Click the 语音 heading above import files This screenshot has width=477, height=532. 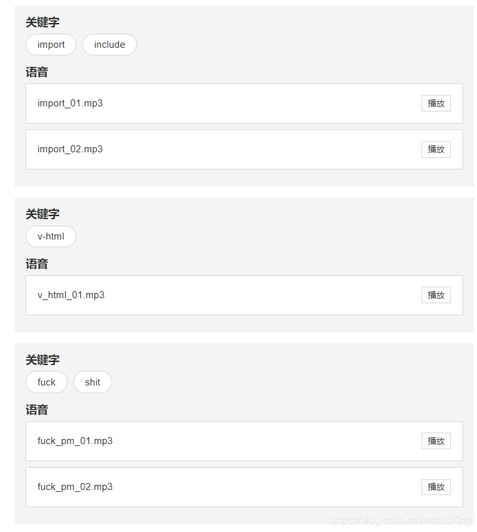(36, 72)
